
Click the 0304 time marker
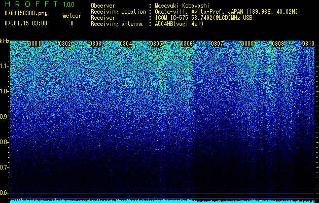tap(126, 44)
